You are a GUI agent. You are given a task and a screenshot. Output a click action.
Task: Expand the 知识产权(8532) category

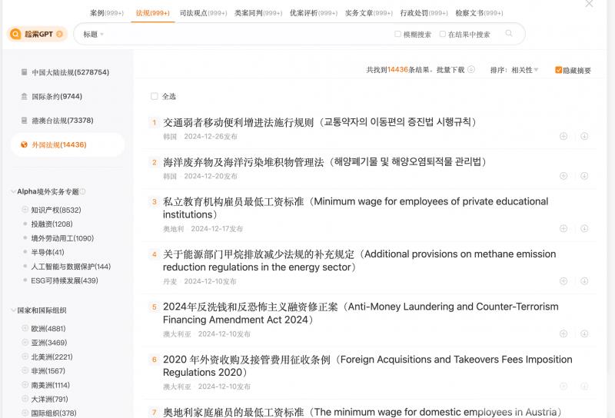(25, 210)
